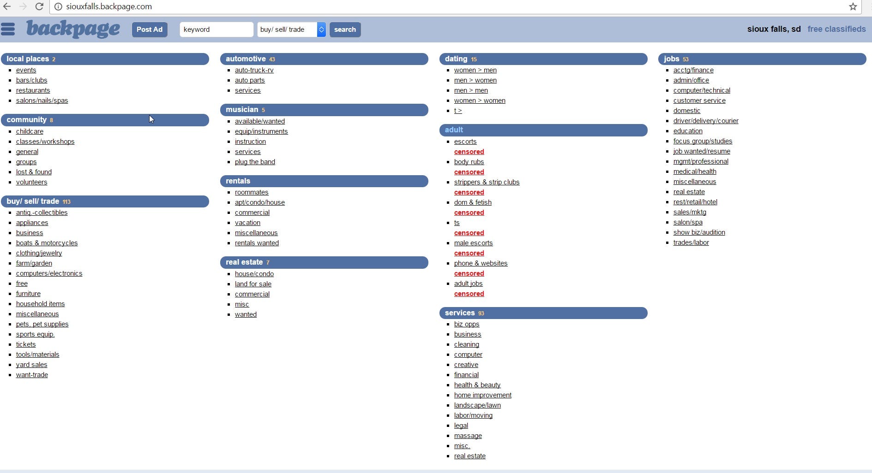The image size is (872, 473).
Task: Open the roommates link
Action: click(x=252, y=192)
